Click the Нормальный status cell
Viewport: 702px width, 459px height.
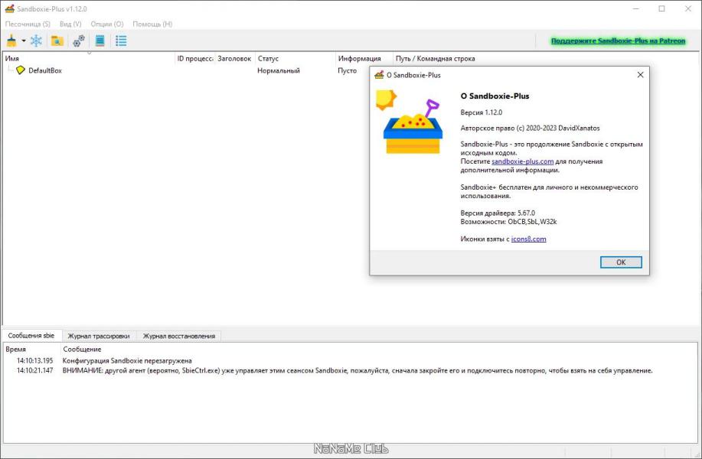point(279,70)
